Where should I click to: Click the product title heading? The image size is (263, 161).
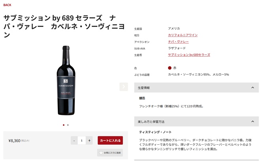click(64, 26)
